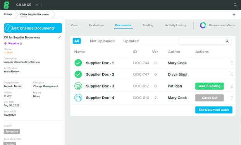Click ID DOC-744
Image resolution: width=241 pixels, height=145 pixels.
(141, 63)
